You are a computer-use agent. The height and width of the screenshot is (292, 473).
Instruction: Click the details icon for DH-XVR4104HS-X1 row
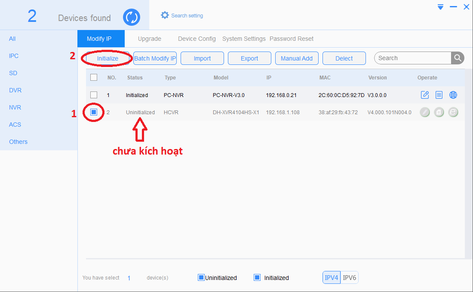point(439,113)
